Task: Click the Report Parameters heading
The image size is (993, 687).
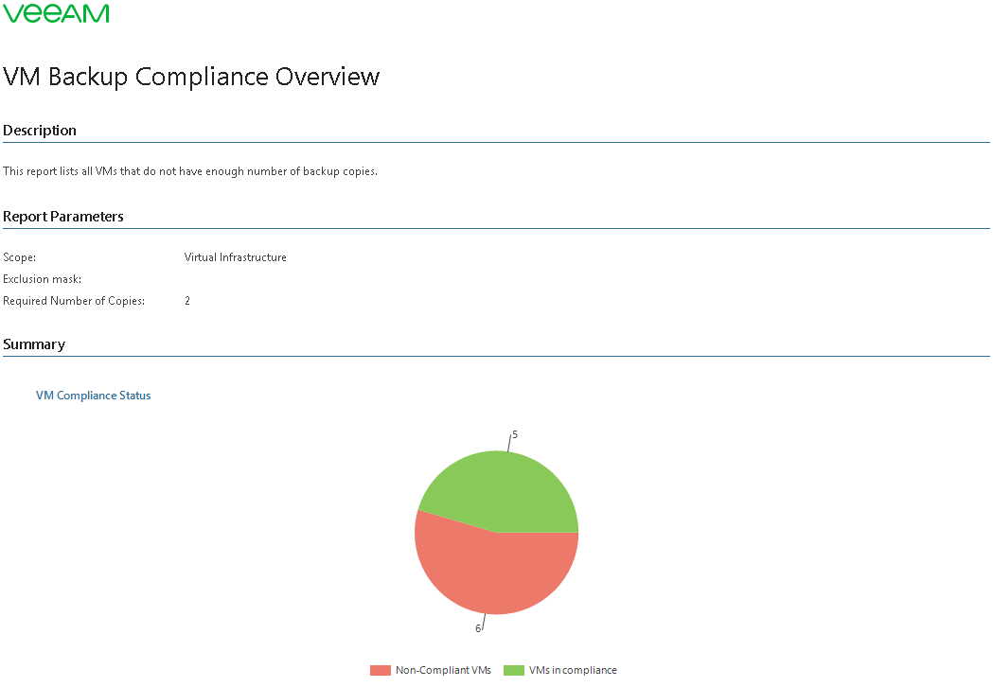Action: coord(63,217)
